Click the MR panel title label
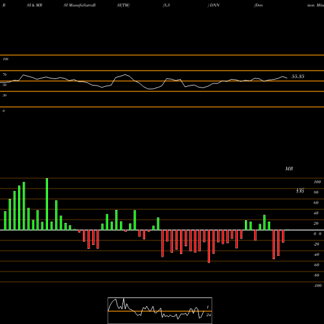The width and height of the screenshot is (324, 324). 289,168
